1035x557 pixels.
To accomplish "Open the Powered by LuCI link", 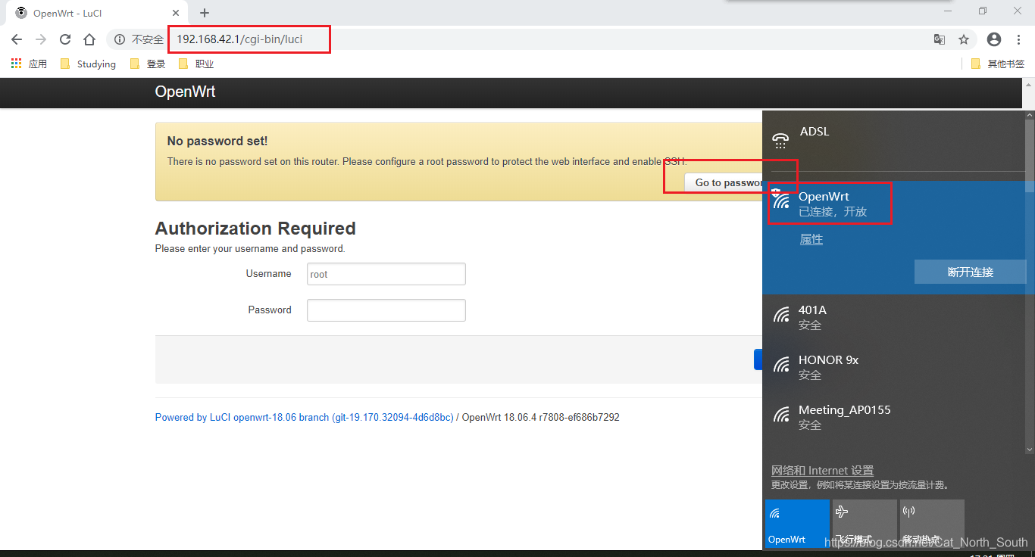I will [304, 417].
